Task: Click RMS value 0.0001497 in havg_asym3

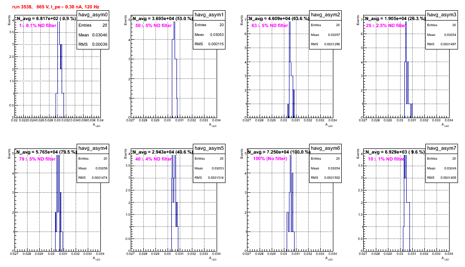Action: tap(448, 44)
